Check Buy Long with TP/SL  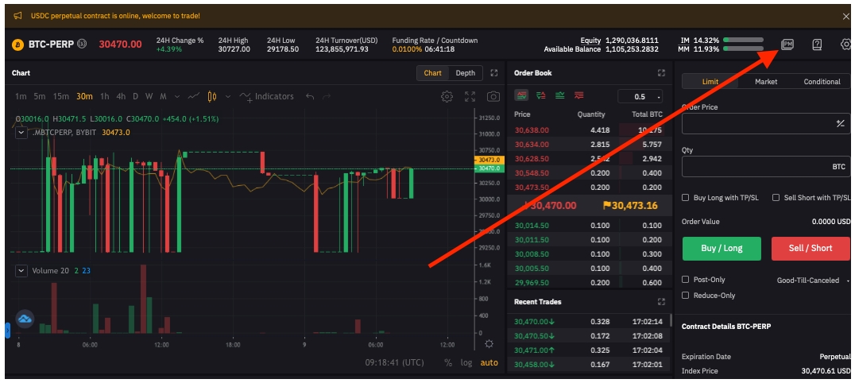point(686,198)
